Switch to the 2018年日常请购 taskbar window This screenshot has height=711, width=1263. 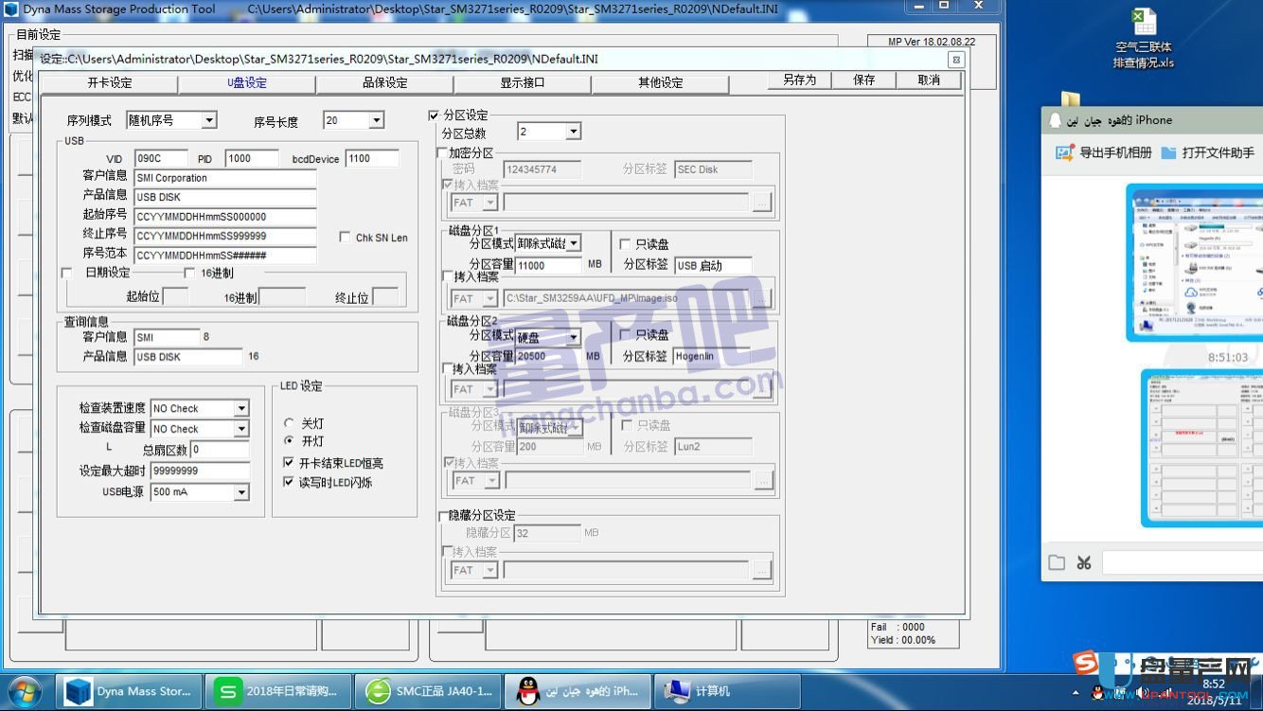279,691
